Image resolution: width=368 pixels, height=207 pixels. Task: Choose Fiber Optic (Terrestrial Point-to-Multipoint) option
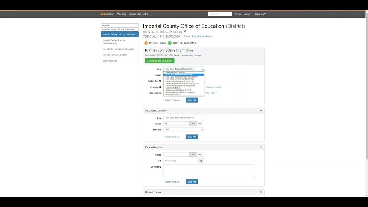(x=183, y=77)
